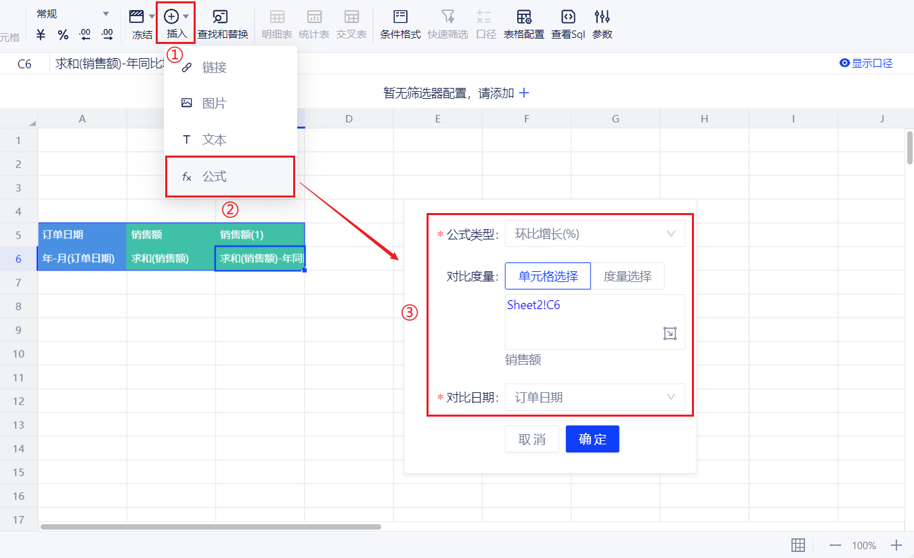This screenshot has width=914, height=558.
Task: Open Table Configuration icon
Action: pos(523,24)
